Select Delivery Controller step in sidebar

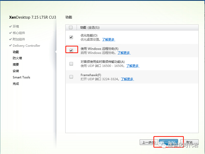(x=26, y=46)
